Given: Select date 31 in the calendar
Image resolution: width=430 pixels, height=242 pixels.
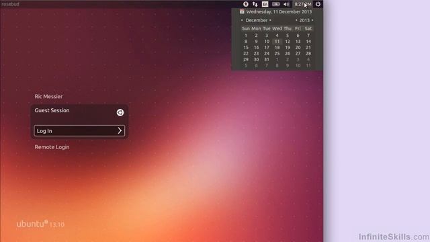Looking at the screenshot, I should (x=267, y=60).
